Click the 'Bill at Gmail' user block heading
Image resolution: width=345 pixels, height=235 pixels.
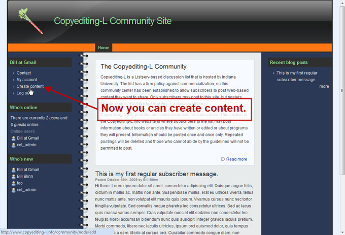point(23,62)
